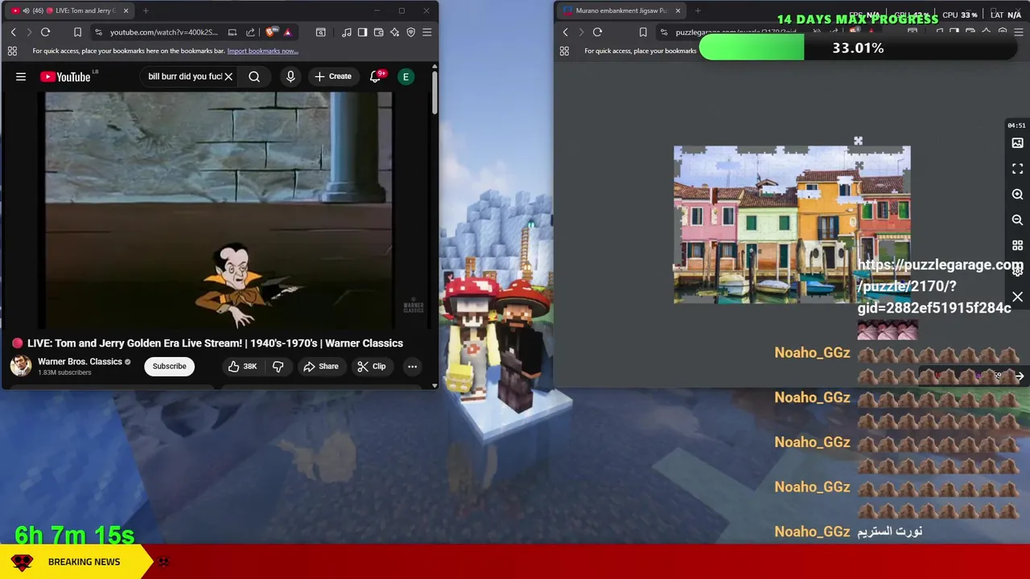Subscribe to Warner Bros. Classics
This screenshot has height=579, width=1030.
169,366
